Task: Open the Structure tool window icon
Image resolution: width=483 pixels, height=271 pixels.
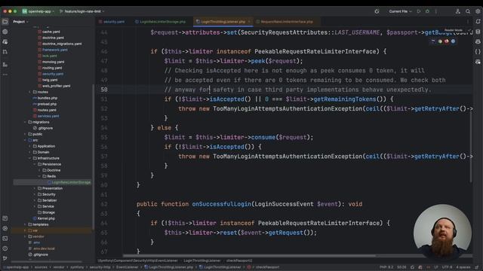Action: click(5, 65)
